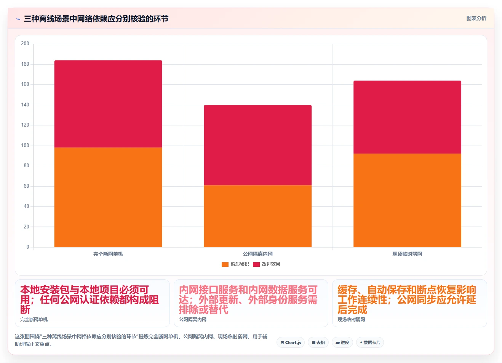Open the card about 缓存、自动保存和断点恢复
Image resolution: width=502 pixels, height=363 pixels.
click(409, 303)
